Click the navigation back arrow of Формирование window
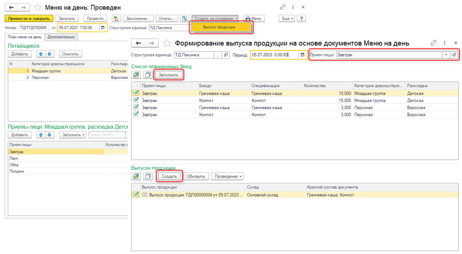 pyautogui.click(x=139, y=43)
